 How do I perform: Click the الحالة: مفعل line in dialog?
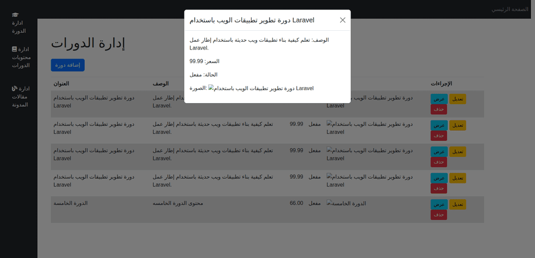[x=204, y=75]
